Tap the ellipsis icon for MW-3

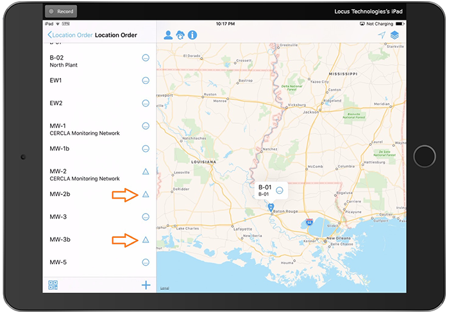coord(146,217)
